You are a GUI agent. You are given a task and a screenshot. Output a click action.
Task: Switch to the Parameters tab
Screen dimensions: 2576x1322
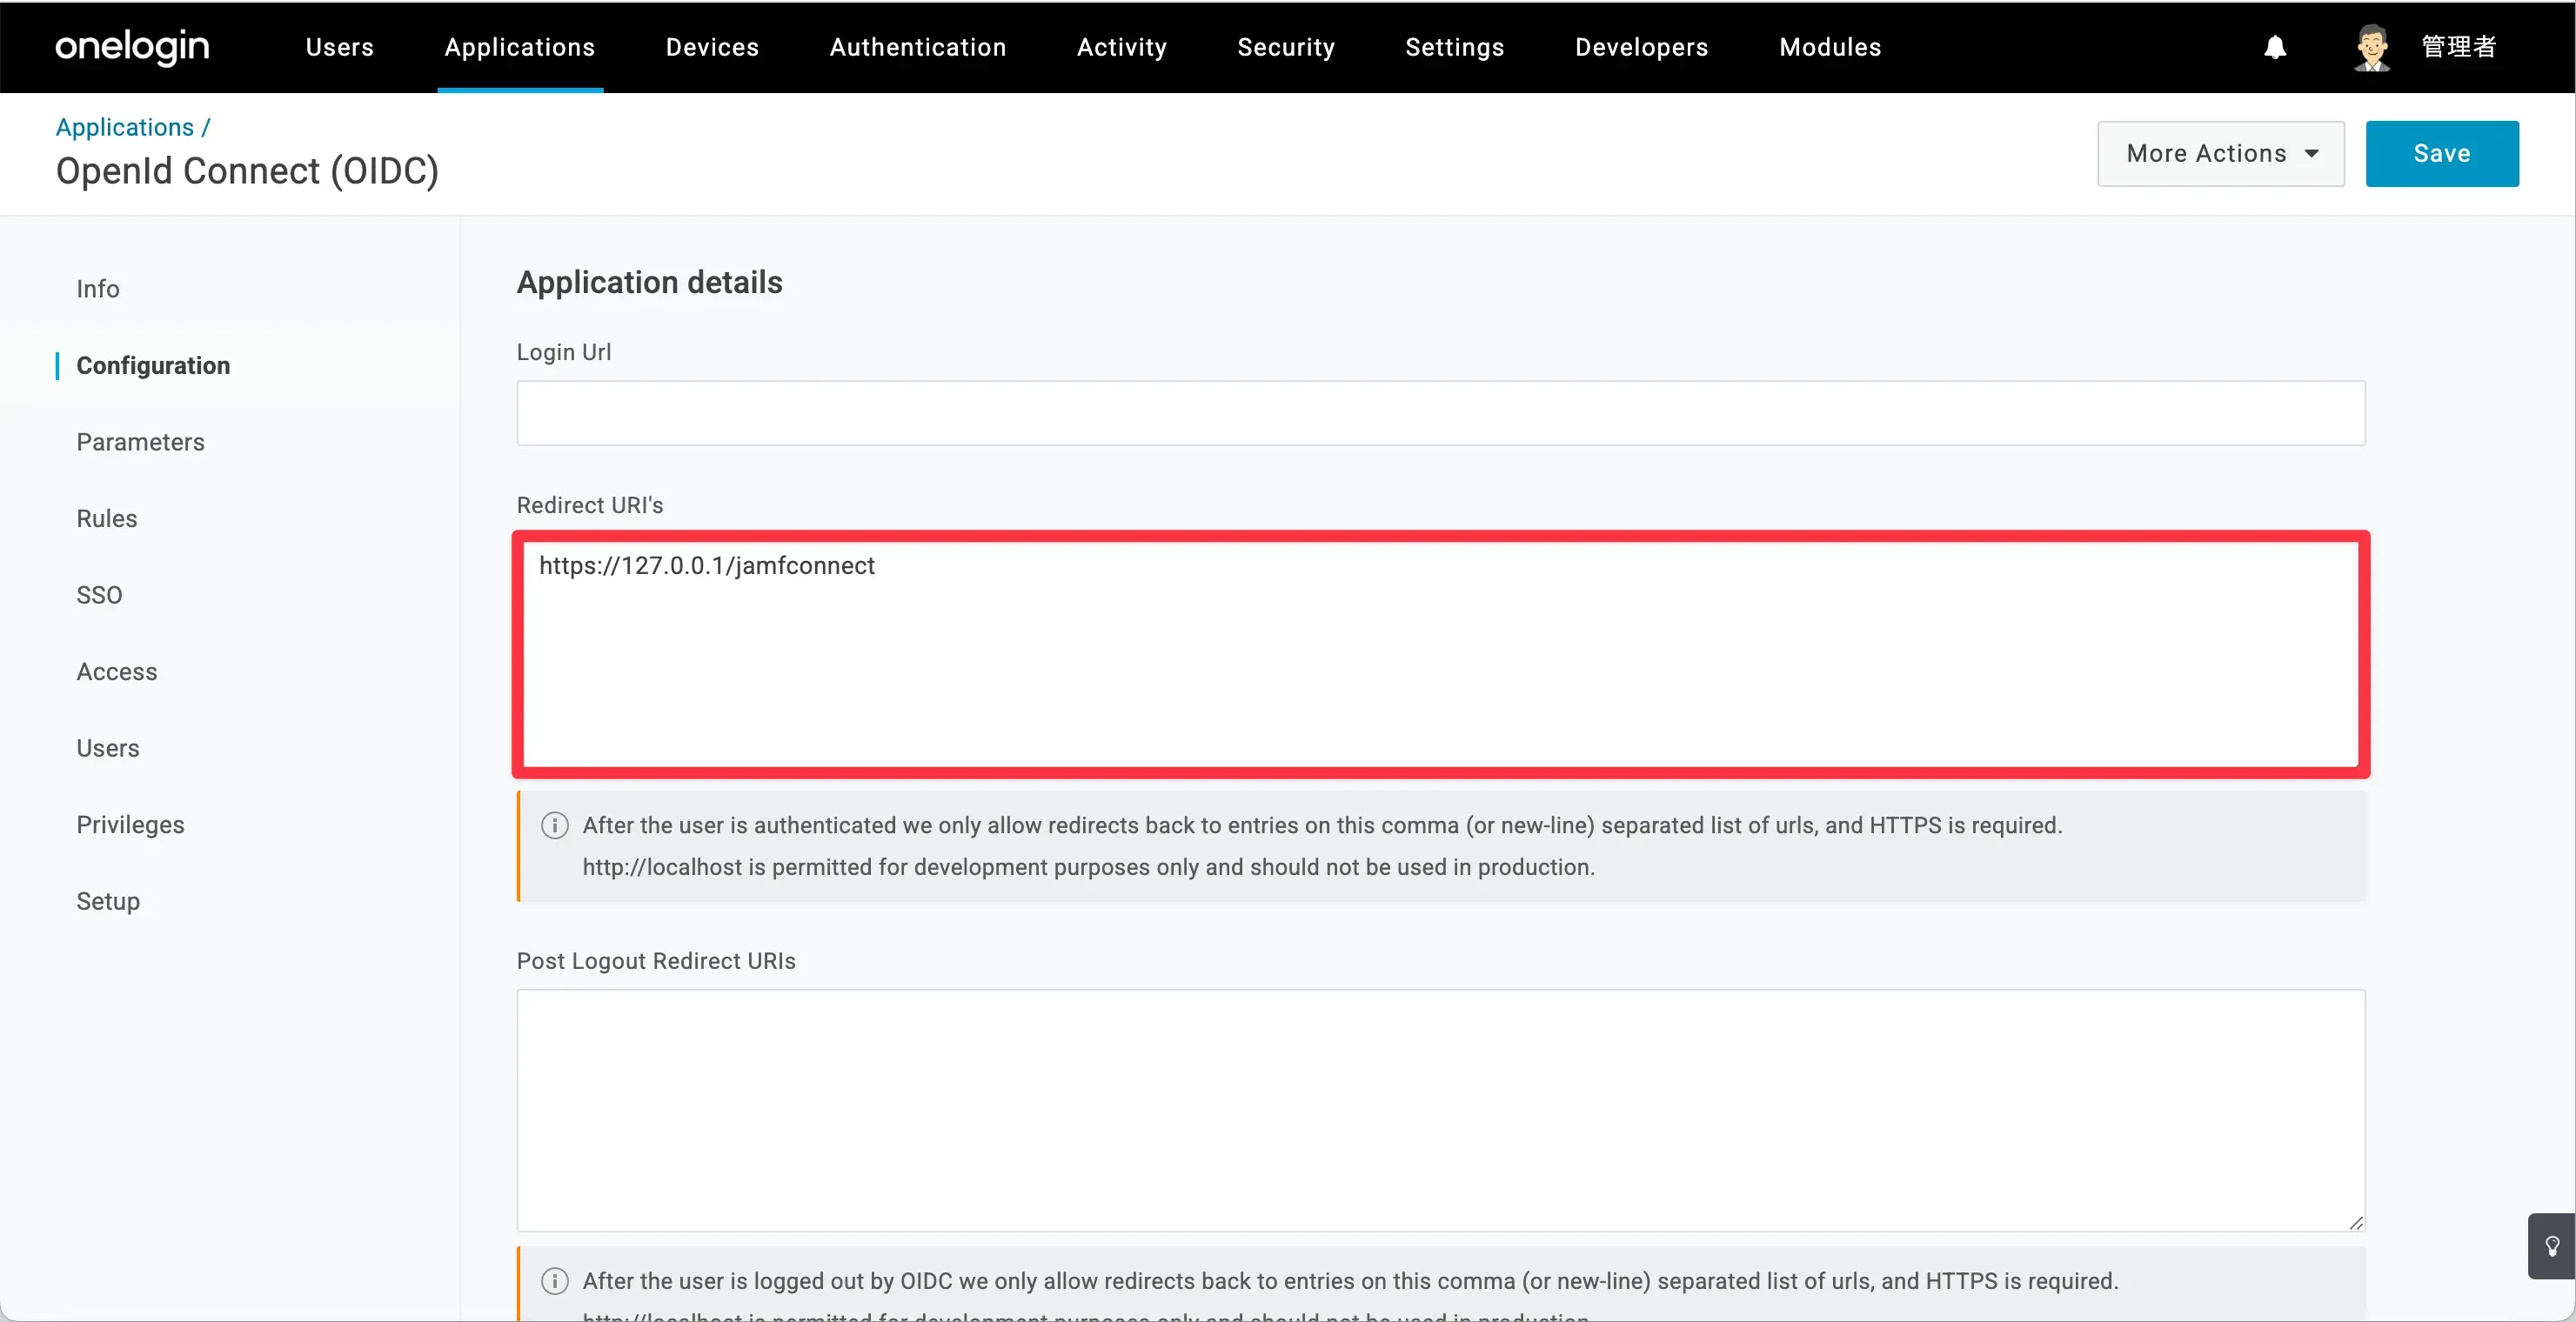point(140,442)
